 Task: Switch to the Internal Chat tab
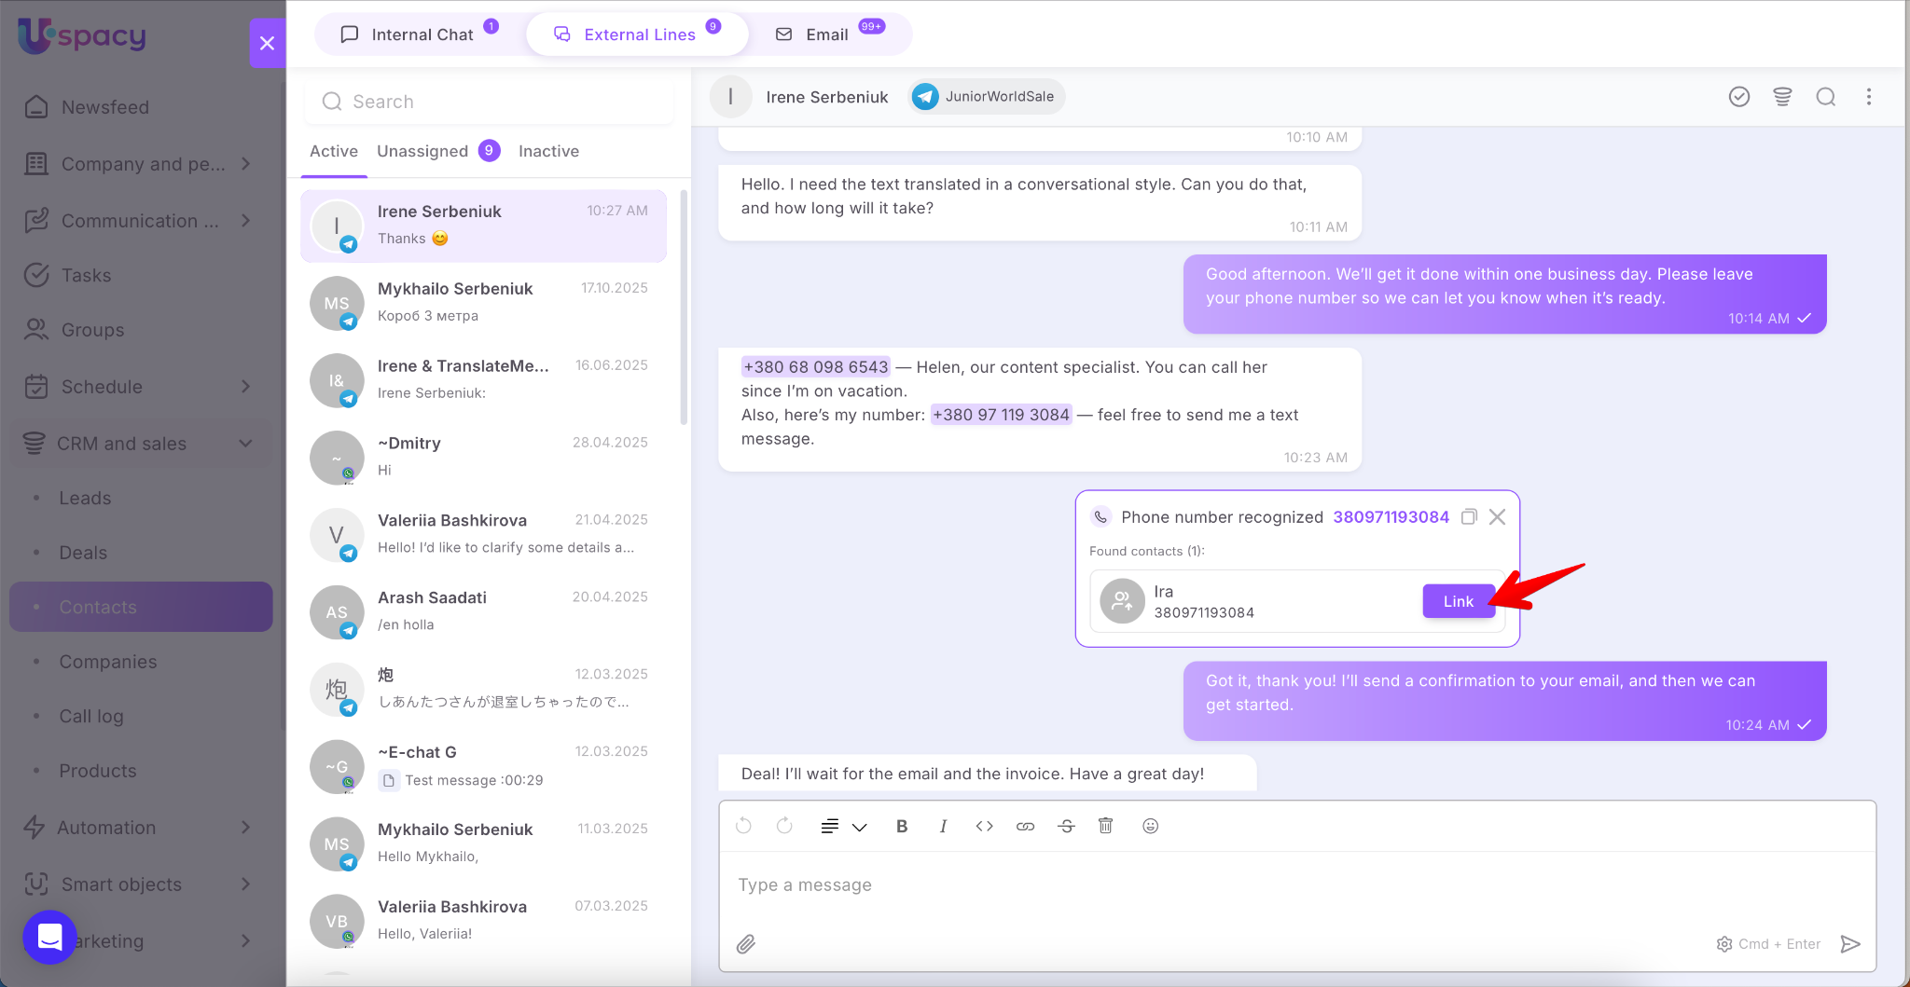point(421,34)
